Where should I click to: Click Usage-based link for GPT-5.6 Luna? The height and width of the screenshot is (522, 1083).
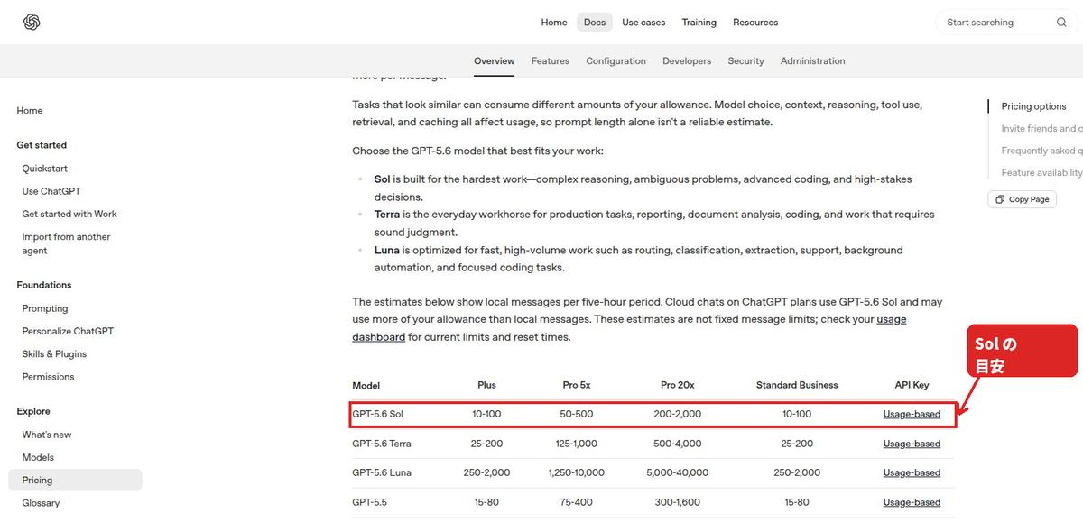click(x=912, y=472)
